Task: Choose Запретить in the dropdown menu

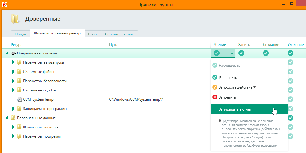Action: point(249,97)
